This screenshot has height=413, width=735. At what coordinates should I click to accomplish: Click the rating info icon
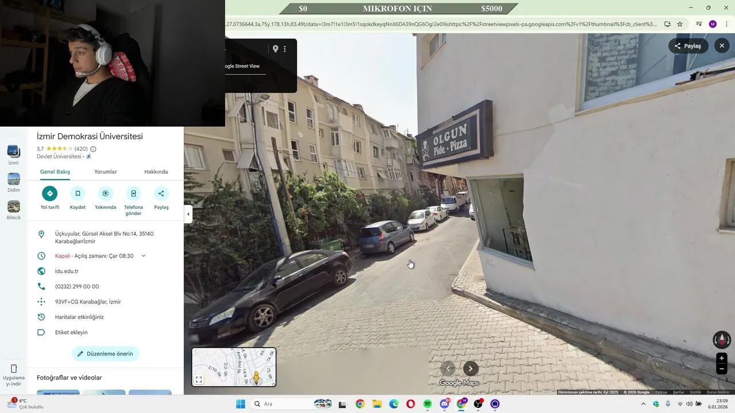(93, 149)
